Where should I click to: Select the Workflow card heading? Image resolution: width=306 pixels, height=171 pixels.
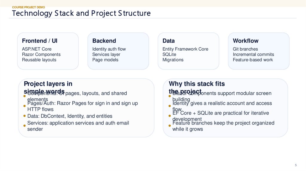tap(245, 41)
